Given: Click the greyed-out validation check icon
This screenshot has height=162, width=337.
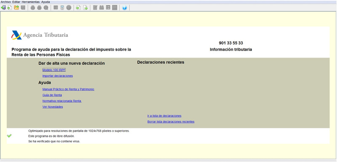Looking at the screenshot, I should 56,8.
